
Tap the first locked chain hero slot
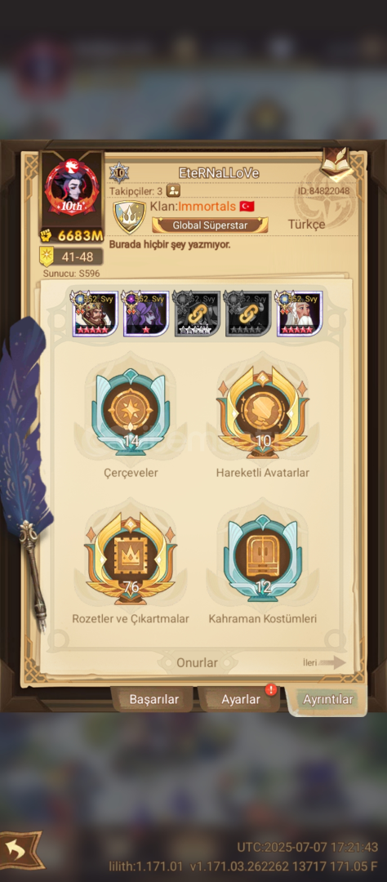(196, 314)
